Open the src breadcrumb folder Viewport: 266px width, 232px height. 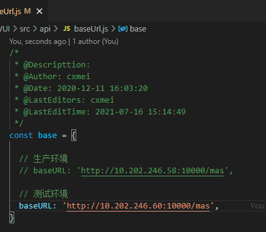[25, 29]
